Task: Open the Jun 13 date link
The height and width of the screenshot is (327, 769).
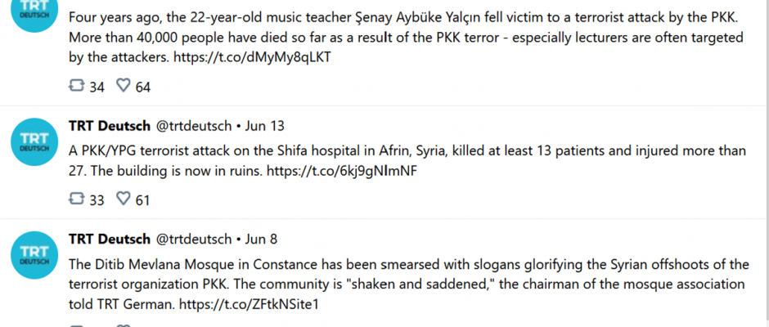Action: [x=264, y=127]
